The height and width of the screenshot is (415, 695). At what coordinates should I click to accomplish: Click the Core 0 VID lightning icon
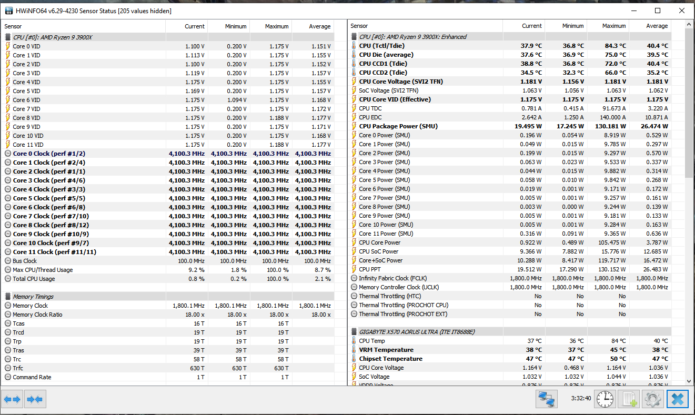click(8, 46)
